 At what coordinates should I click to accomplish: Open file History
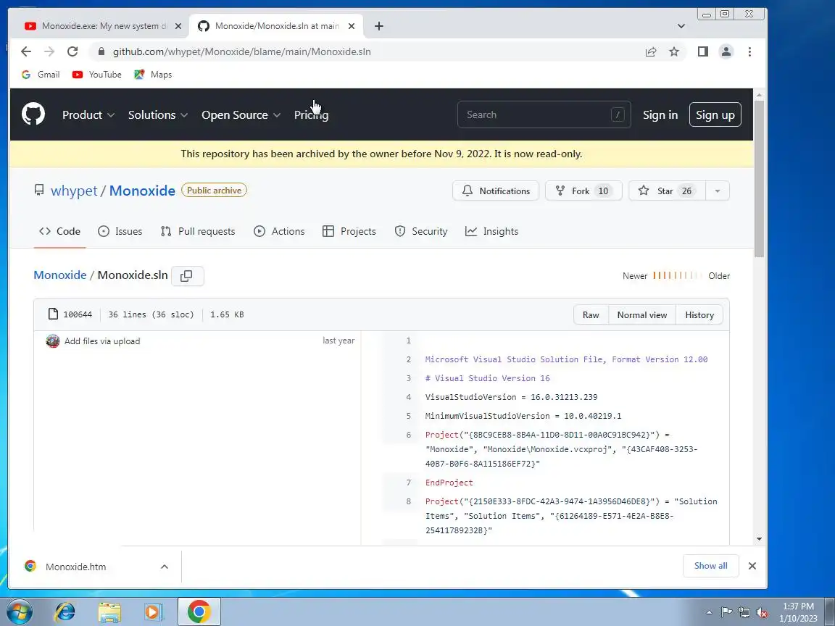(x=699, y=314)
